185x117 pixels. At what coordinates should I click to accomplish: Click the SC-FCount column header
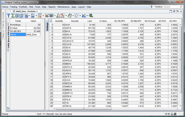click(150, 21)
